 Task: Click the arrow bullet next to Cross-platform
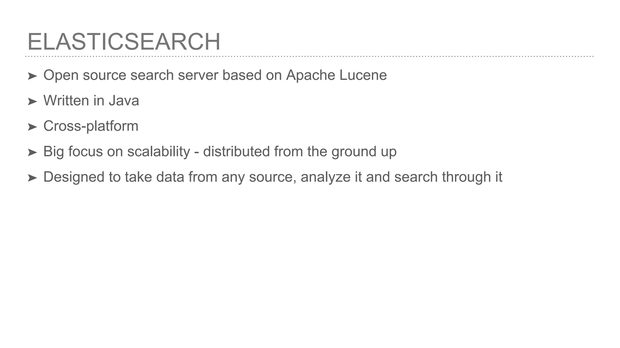(x=32, y=127)
